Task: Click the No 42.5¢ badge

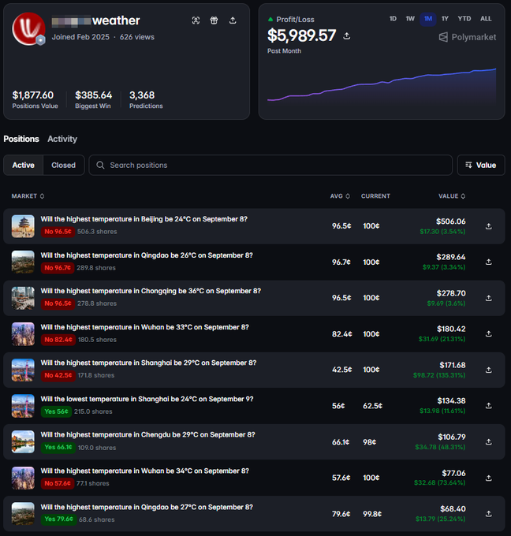Action: [x=58, y=375]
